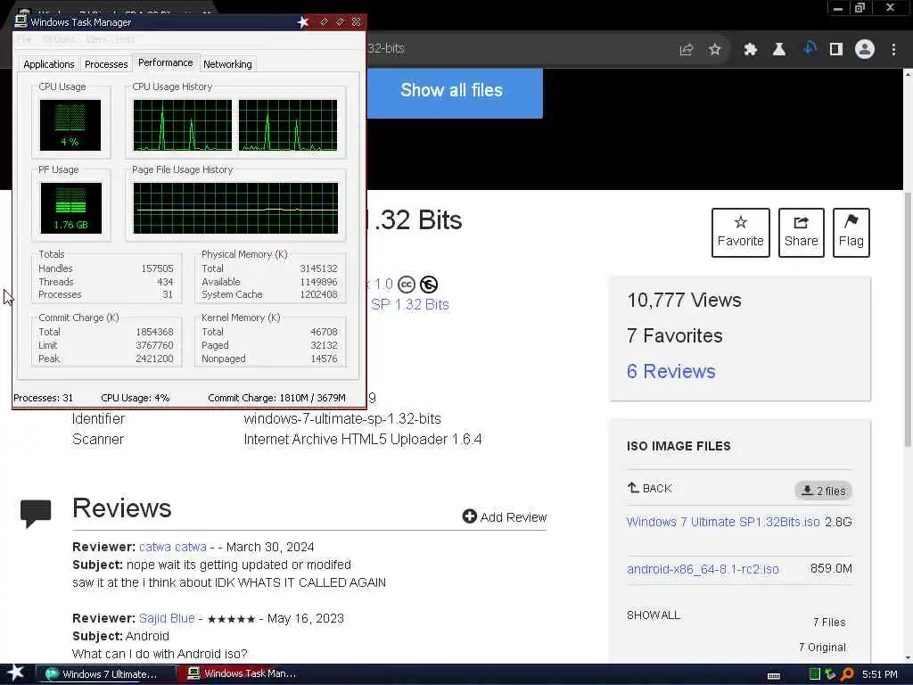Click the Reviews speech bubble icon
The width and height of the screenshot is (913, 685).
(x=36, y=513)
